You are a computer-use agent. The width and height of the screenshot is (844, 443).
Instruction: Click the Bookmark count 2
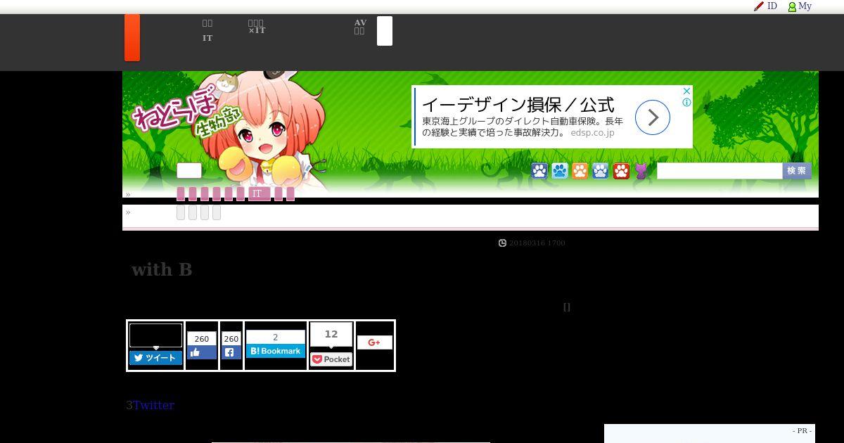(276, 337)
